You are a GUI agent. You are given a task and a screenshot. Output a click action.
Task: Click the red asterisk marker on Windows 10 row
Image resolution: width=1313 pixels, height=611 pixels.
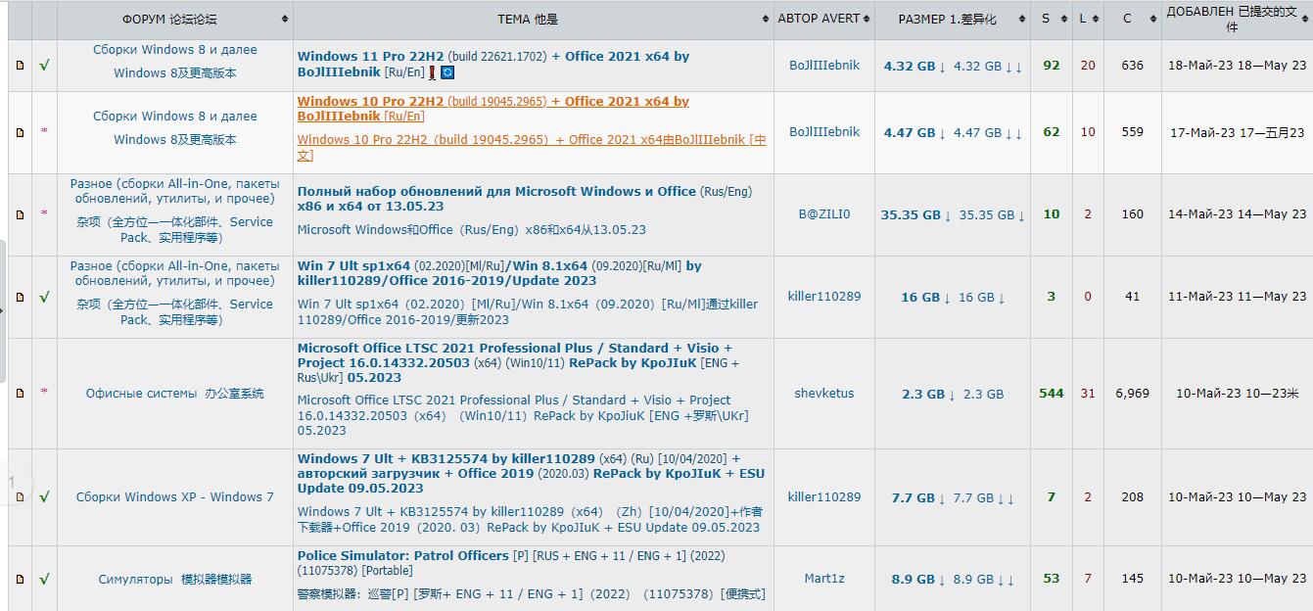click(x=44, y=132)
